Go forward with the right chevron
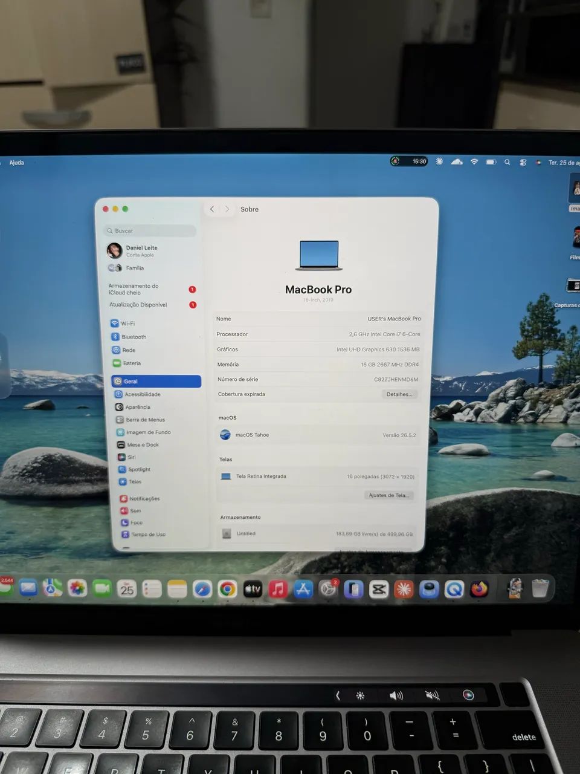580x774 pixels. (x=227, y=209)
